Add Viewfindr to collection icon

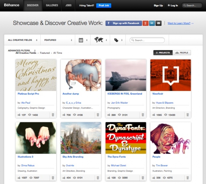point(188,115)
